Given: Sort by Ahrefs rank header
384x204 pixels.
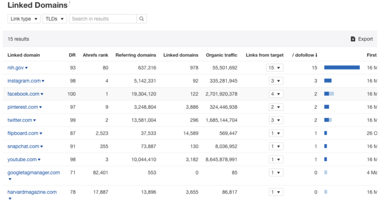Looking at the screenshot, I should [96, 55].
